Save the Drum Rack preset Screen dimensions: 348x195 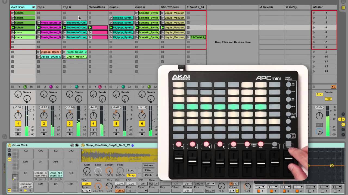pyautogui.click(x=77, y=145)
